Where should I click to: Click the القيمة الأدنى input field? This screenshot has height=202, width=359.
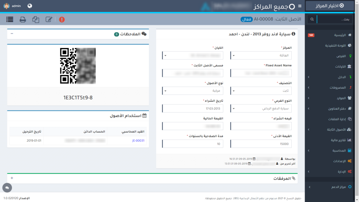pos(261,144)
